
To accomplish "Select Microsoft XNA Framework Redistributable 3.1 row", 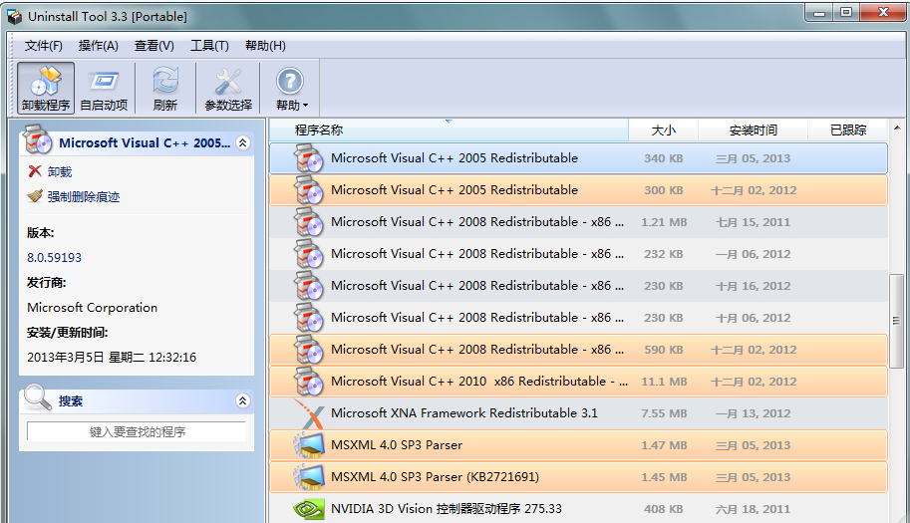I will [579, 413].
